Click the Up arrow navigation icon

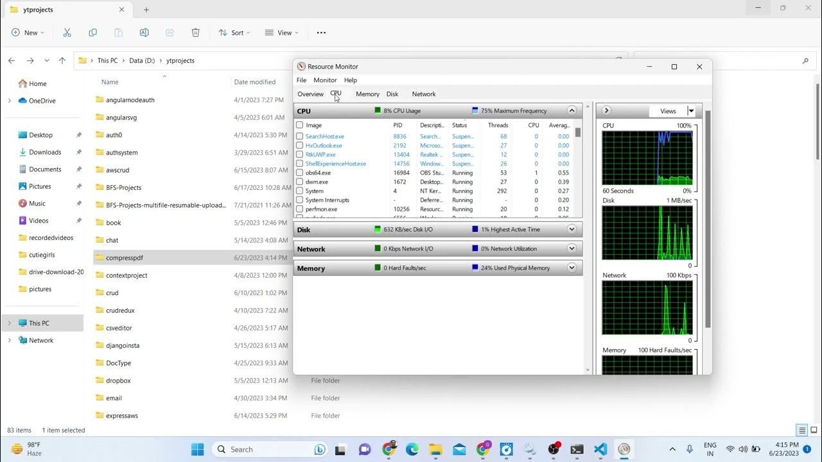(x=62, y=61)
